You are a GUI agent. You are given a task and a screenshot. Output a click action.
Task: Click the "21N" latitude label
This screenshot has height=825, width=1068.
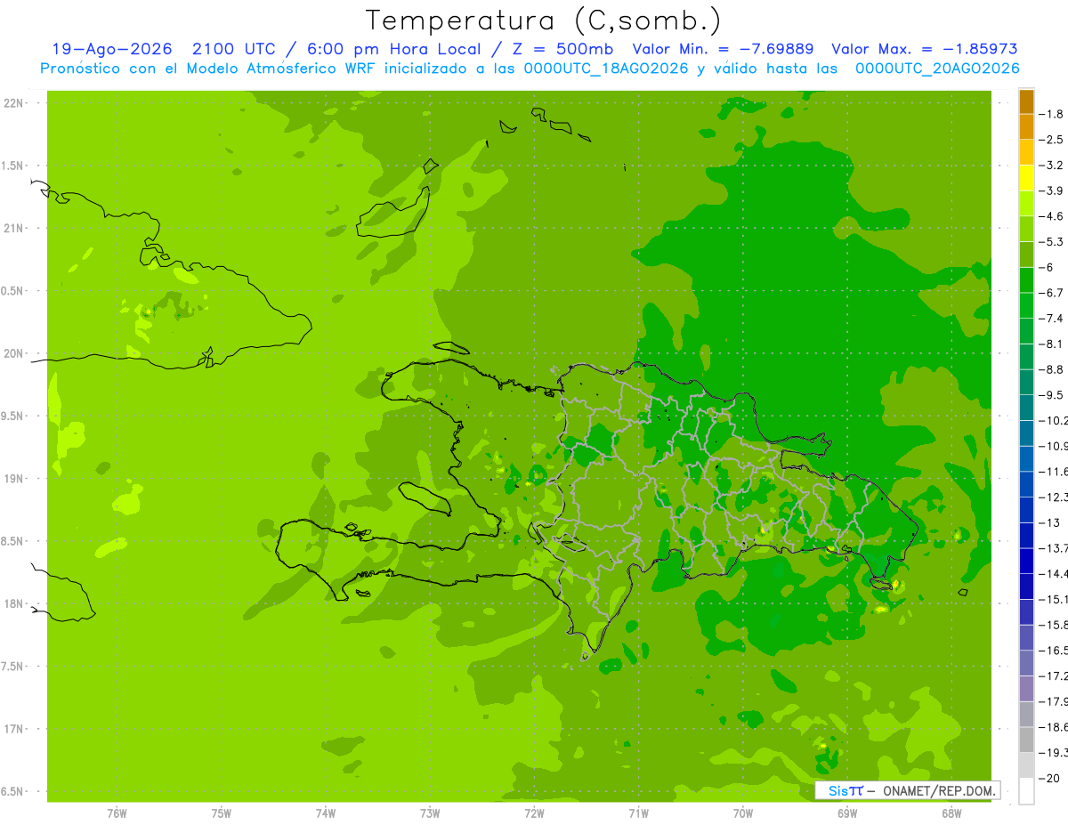tap(14, 229)
